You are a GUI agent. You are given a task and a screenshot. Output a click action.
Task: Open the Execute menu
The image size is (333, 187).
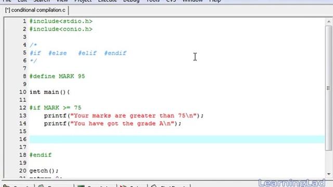click(x=107, y=1)
